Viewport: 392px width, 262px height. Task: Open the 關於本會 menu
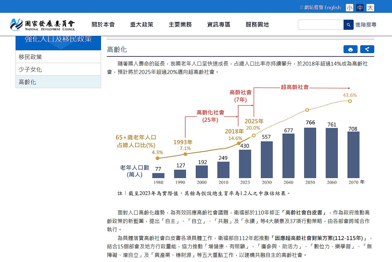pos(103,24)
